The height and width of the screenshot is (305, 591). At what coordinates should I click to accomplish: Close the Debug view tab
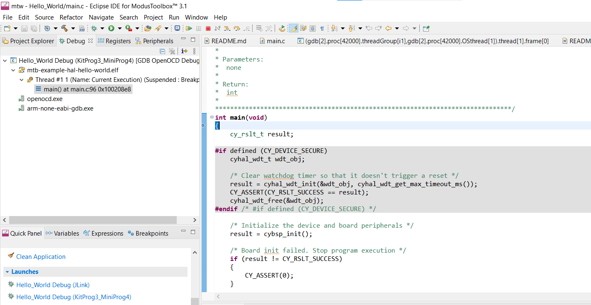click(90, 41)
